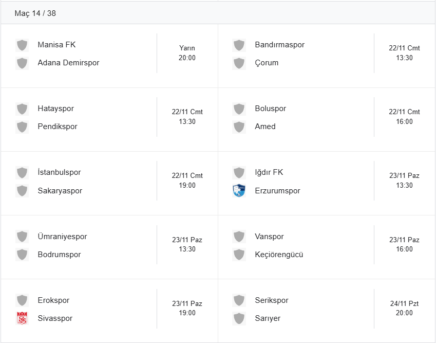
Task: Select the 22/11 Cmt 19:00 match time
Action: click(187, 180)
